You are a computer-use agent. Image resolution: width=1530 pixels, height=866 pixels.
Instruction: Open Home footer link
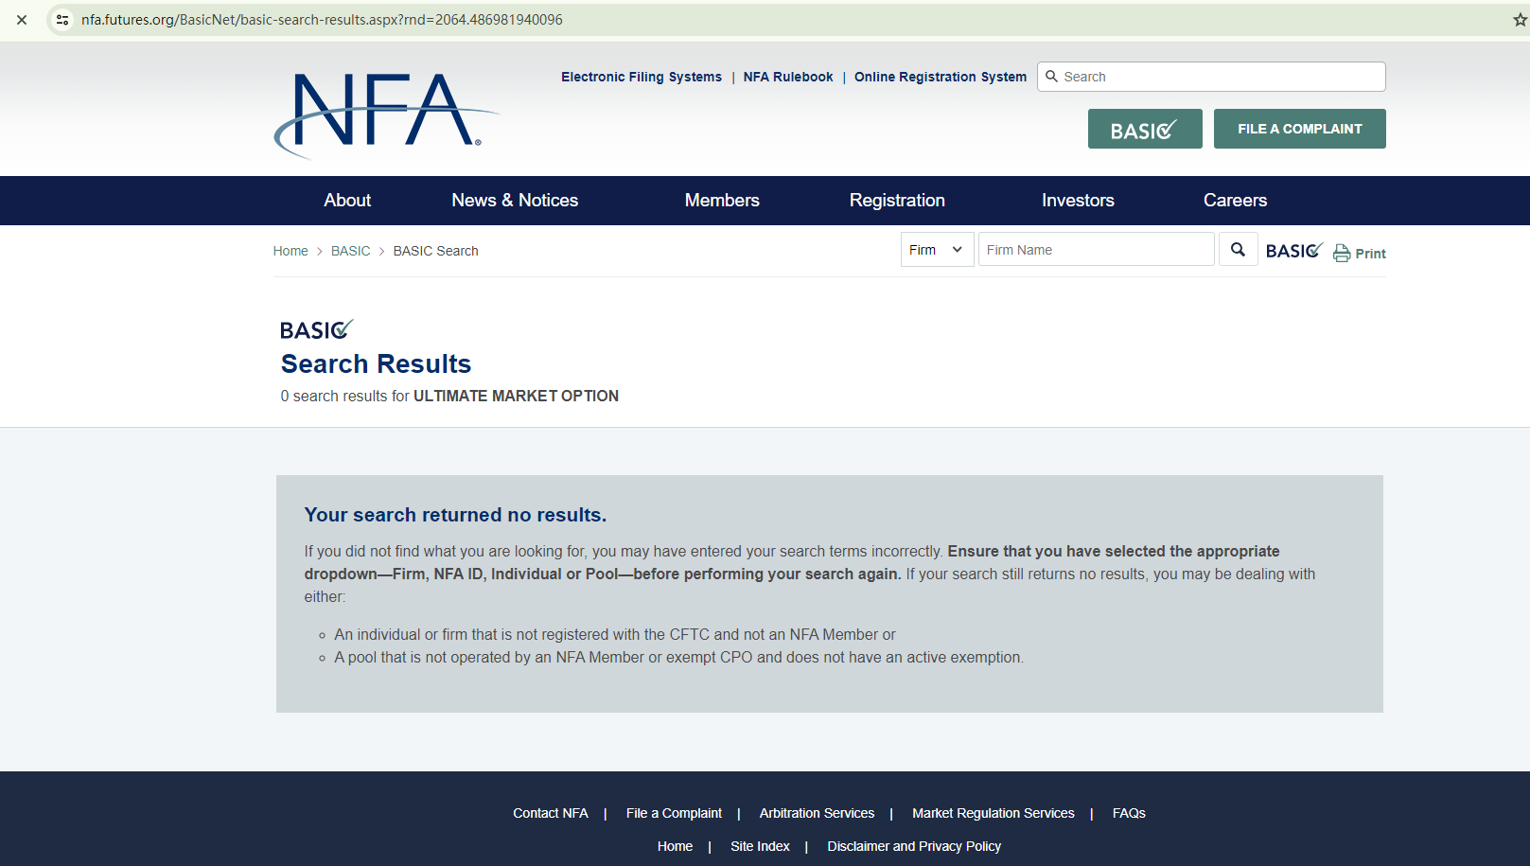coord(675,846)
